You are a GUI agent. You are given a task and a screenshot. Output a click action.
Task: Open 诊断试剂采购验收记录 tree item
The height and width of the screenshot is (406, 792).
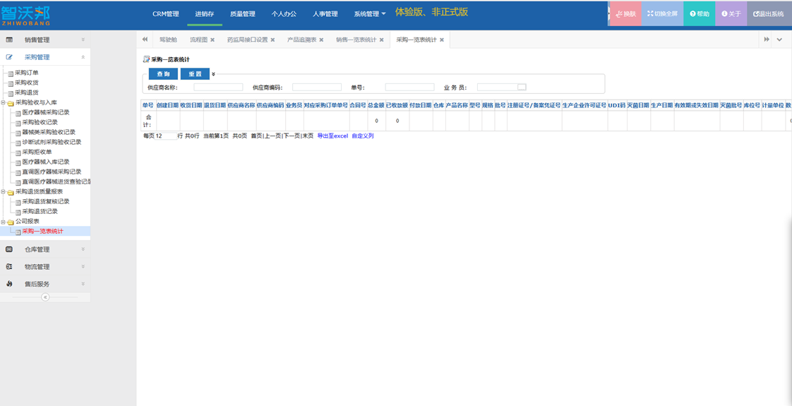pos(52,142)
